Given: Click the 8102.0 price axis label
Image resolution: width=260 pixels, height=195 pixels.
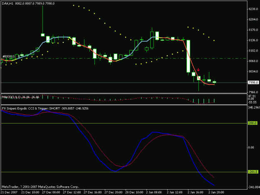Looking at the screenshot, I should pyautogui.click(x=253, y=51).
